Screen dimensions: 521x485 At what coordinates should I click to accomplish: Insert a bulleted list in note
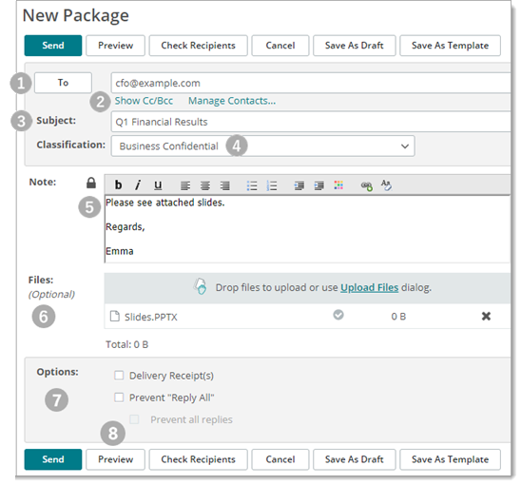tap(252, 185)
